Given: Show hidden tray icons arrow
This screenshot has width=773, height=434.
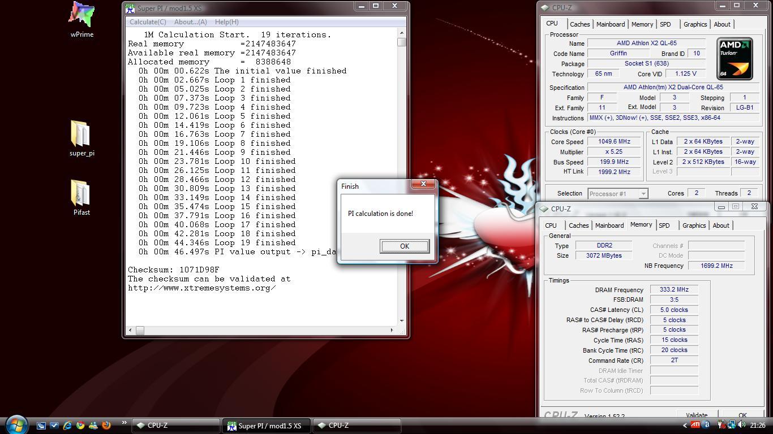Looking at the screenshot, I should (685, 426).
